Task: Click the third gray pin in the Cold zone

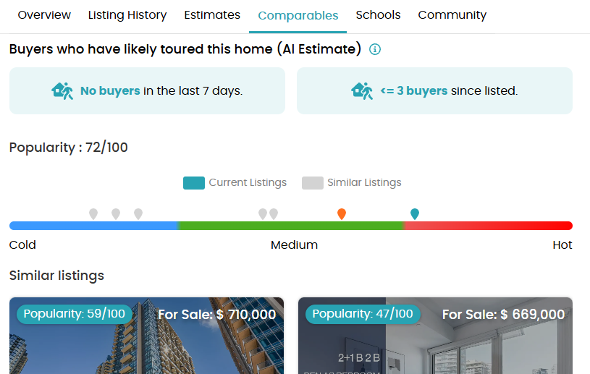Action: pyautogui.click(x=138, y=213)
